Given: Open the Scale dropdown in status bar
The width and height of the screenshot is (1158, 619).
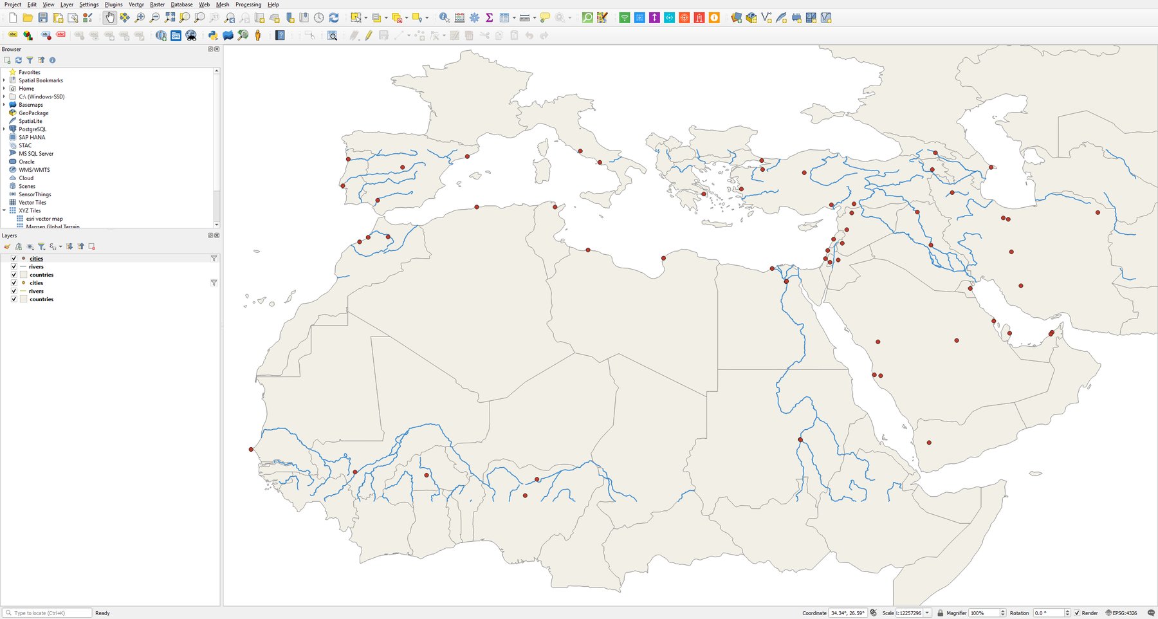Looking at the screenshot, I should point(927,613).
